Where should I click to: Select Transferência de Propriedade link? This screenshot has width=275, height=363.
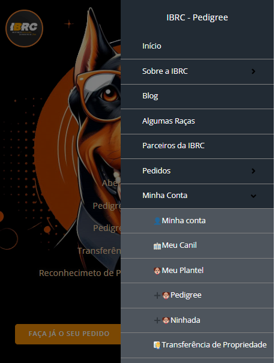point(214,345)
